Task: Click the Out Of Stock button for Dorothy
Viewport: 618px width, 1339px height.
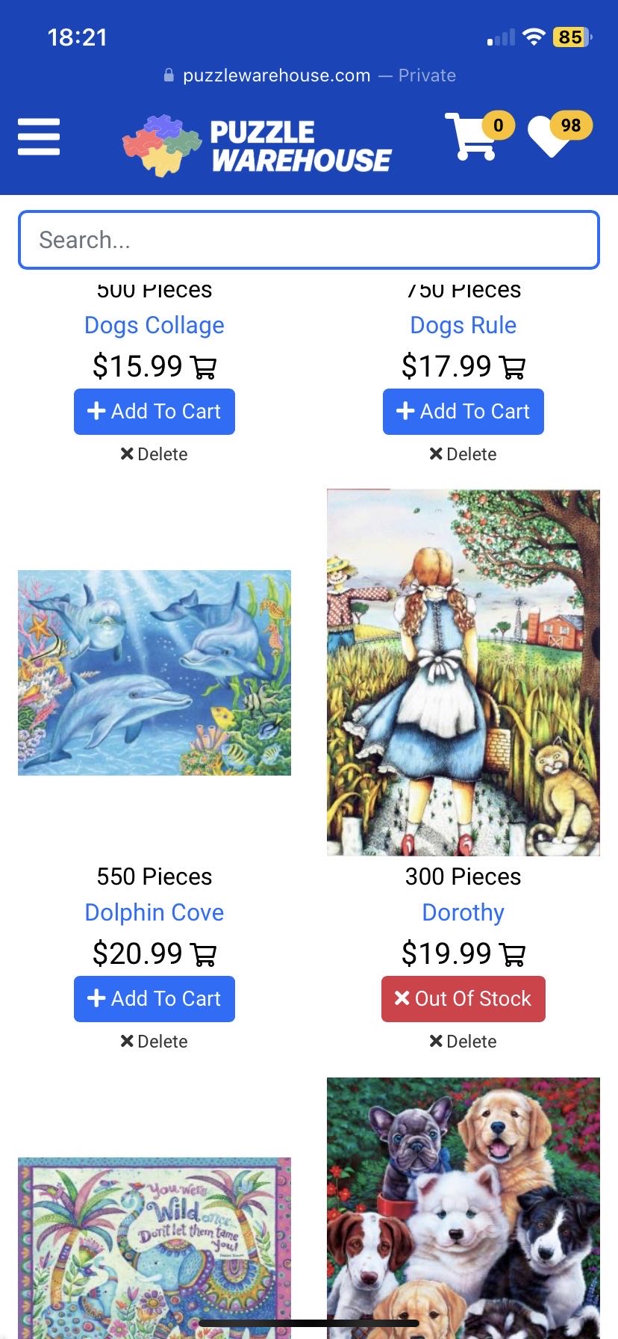Action: pos(463,999)
